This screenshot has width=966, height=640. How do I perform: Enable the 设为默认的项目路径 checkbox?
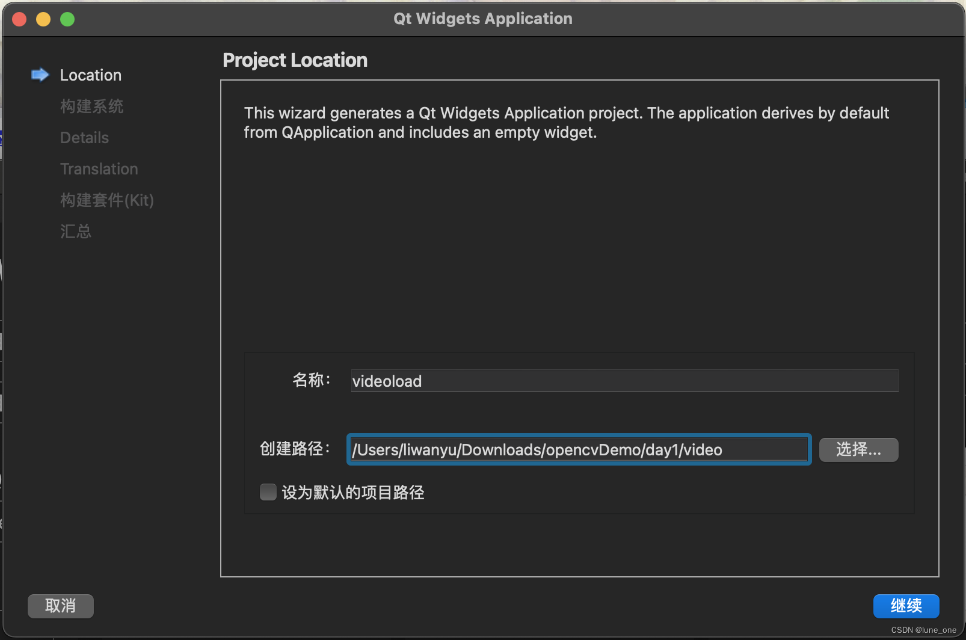click(268, 492)
